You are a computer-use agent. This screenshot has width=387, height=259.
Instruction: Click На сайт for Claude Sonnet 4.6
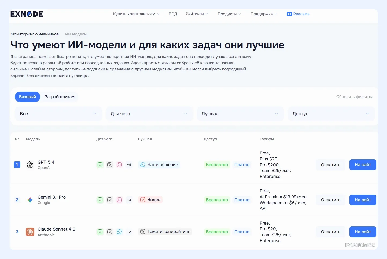click(363, 232)
